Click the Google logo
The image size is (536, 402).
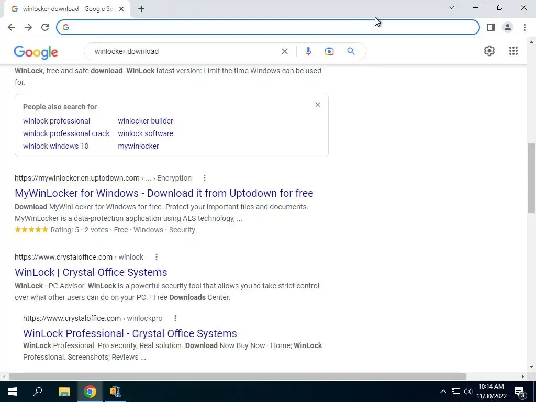tap(36, 52)
